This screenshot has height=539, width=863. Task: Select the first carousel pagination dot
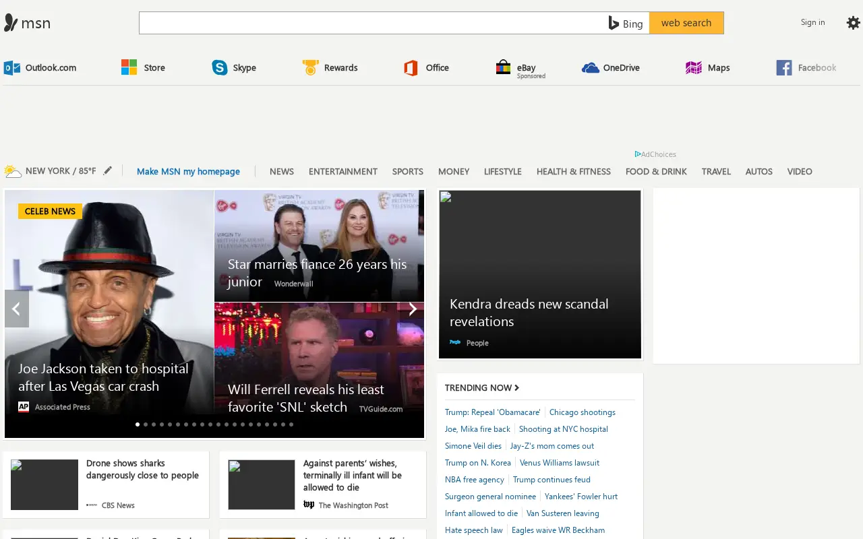(138, 424)
